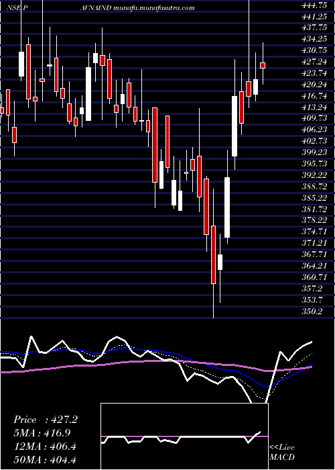Click the 395.73 price axis label
Image resolution: width=335 pixels, height=470 pixels.
[x=315, y=164]
